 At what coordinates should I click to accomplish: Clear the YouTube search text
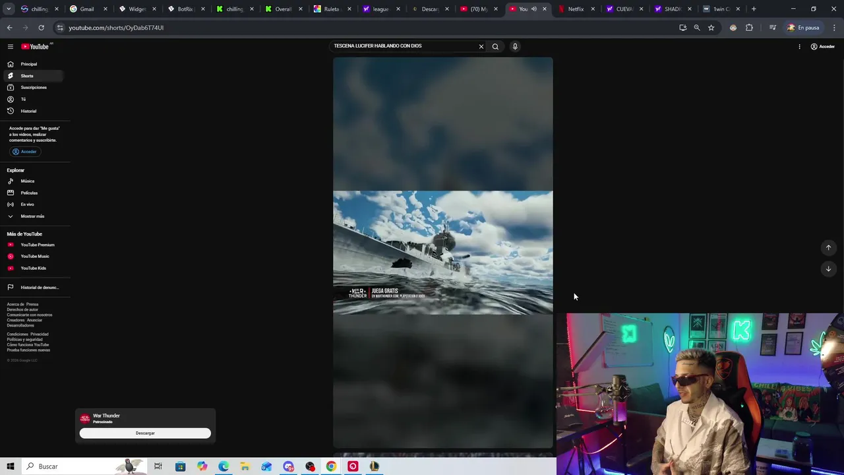481,46
